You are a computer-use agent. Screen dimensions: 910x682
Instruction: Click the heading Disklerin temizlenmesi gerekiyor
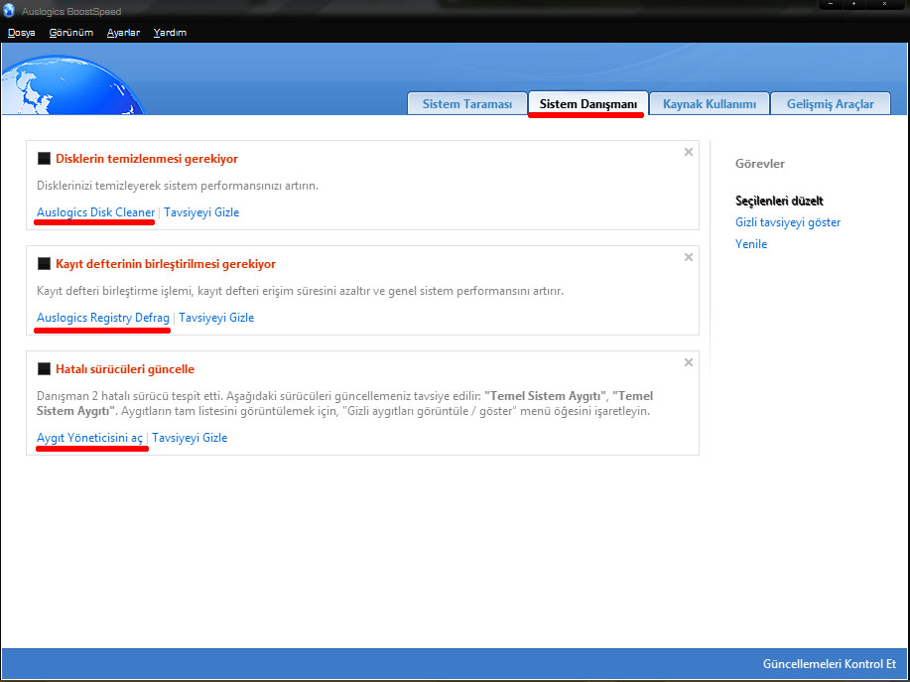(147, 159)
